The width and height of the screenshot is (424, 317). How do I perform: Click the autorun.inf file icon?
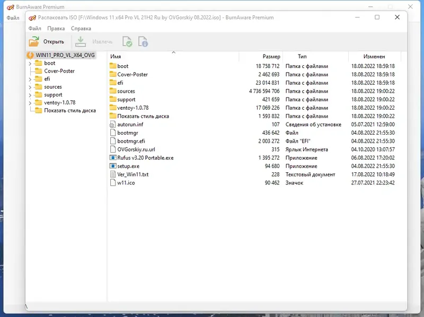pyautogui.click(x=112, y=125)
